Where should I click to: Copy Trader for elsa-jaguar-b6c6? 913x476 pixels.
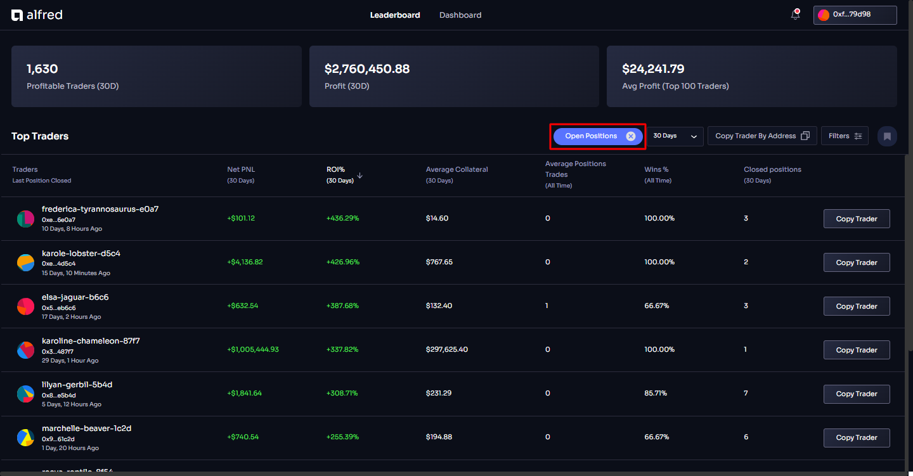[856, 306]
